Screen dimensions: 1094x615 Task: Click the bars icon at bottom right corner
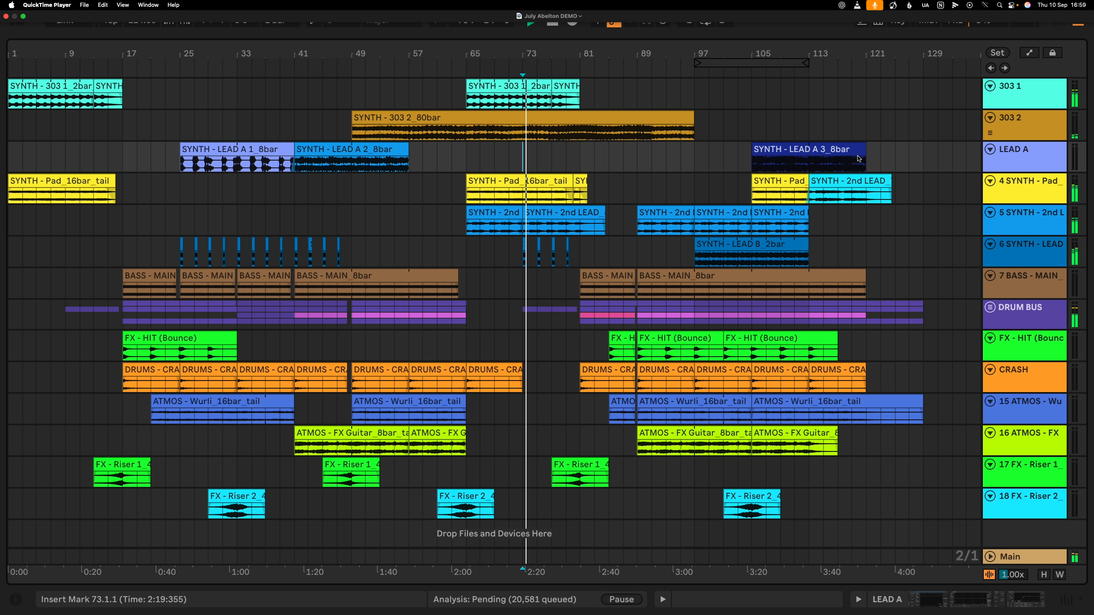[1066, 599]
